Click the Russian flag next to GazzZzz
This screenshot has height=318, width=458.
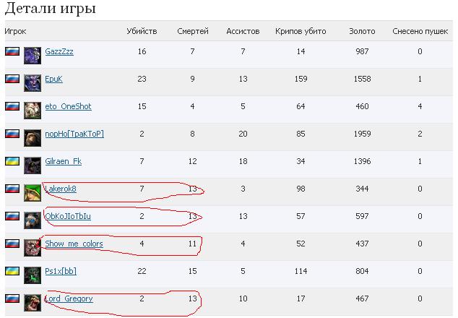pyautogui.click(x=12, y=51)
